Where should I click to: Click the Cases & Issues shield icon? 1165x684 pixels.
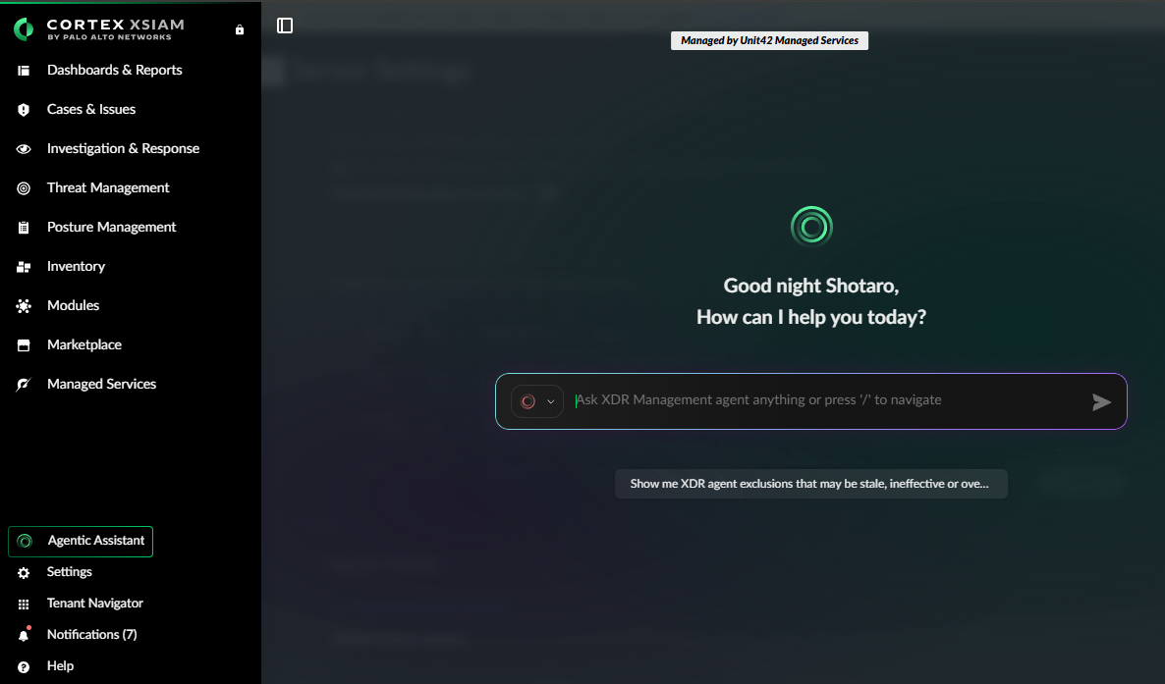pyautogui.click(x=24, y=110)
